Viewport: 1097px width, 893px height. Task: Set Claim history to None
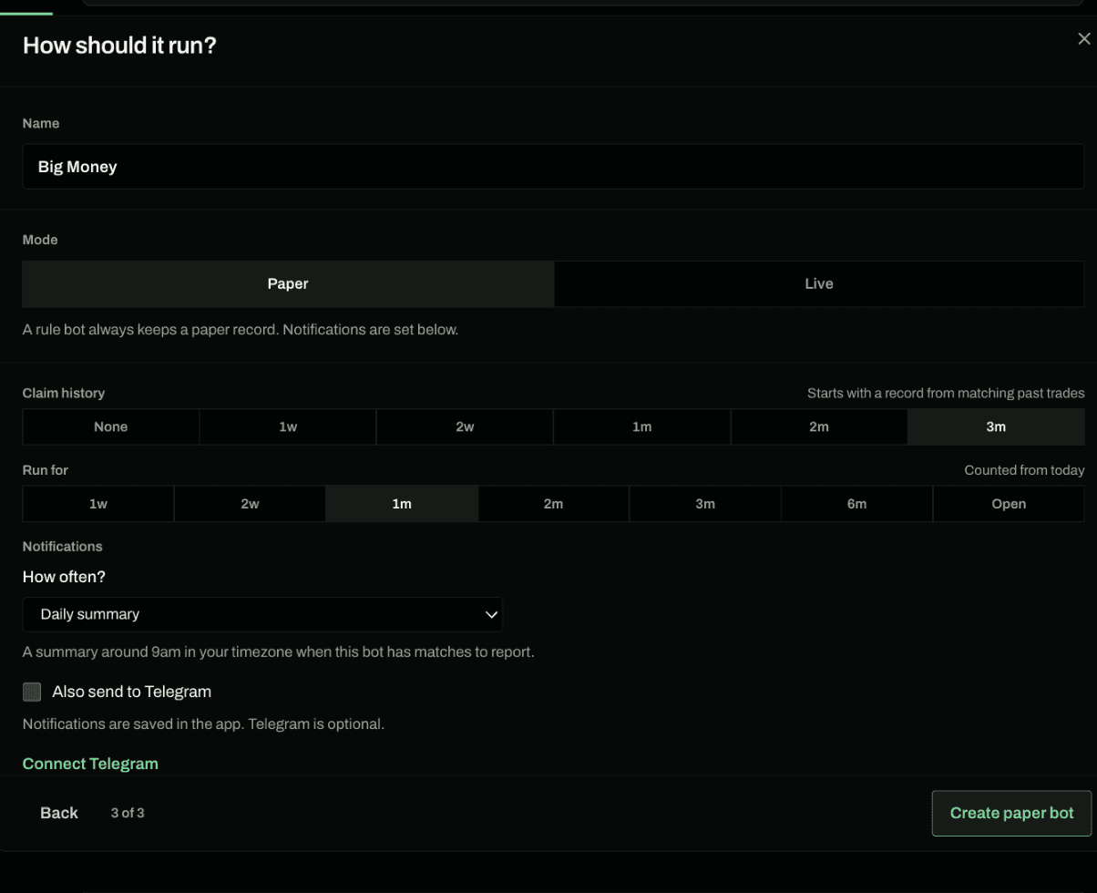click(110, 426)
